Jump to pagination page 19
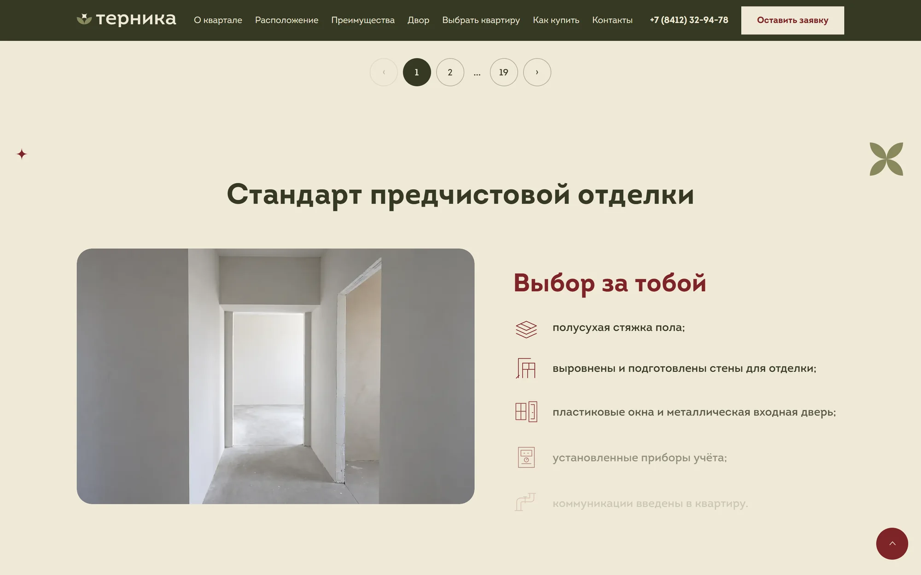This screenshot has height=575, width=921. coord(504,72)
